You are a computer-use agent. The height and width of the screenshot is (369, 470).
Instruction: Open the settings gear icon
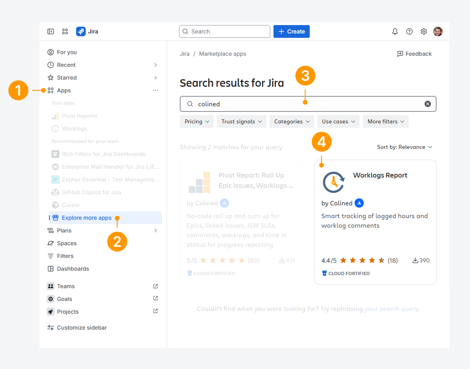tap(423, 31)
